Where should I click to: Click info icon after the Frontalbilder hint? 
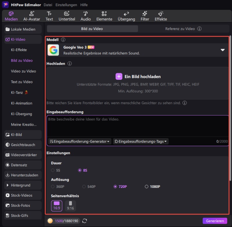click(x=184, y=103)
